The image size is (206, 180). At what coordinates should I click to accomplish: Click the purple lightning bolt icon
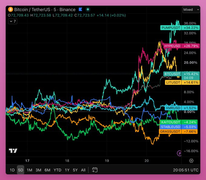tap(179, 153)
